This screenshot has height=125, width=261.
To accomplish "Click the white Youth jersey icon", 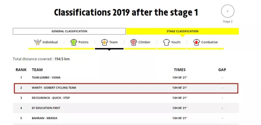I will [x=166, y=42].
